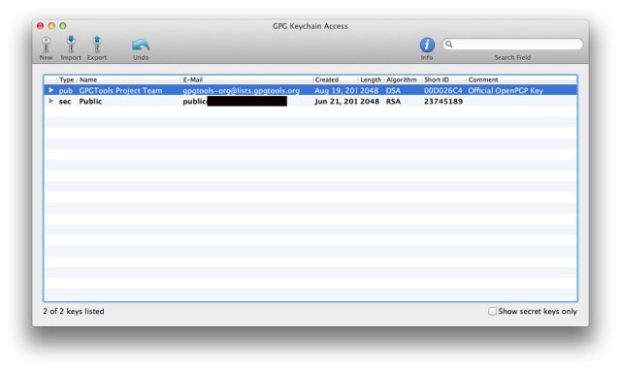The width and height of the screenshot is (621, 371).
Task: Click short ID 23745189
Action: click(x=443, y=102)
